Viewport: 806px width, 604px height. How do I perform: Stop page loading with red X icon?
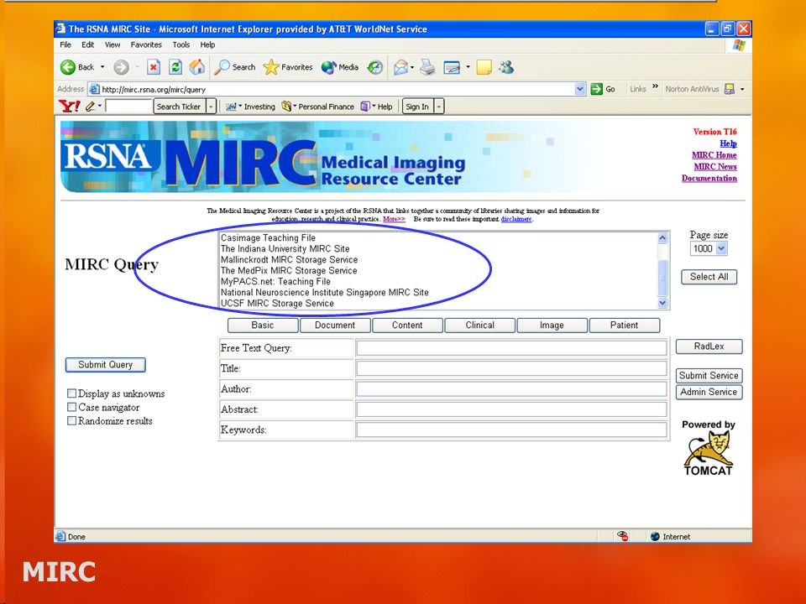pos(153,67)
